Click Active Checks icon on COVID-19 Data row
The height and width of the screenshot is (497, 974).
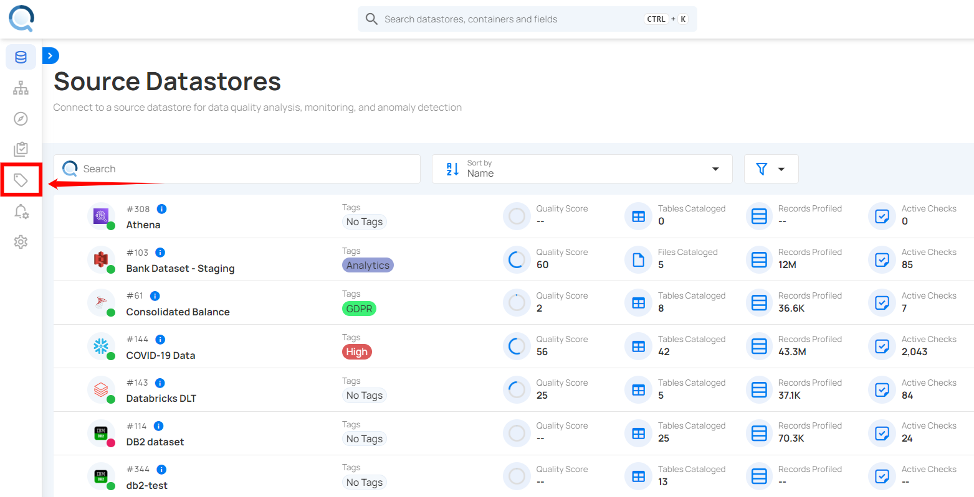tap(882, 346)
